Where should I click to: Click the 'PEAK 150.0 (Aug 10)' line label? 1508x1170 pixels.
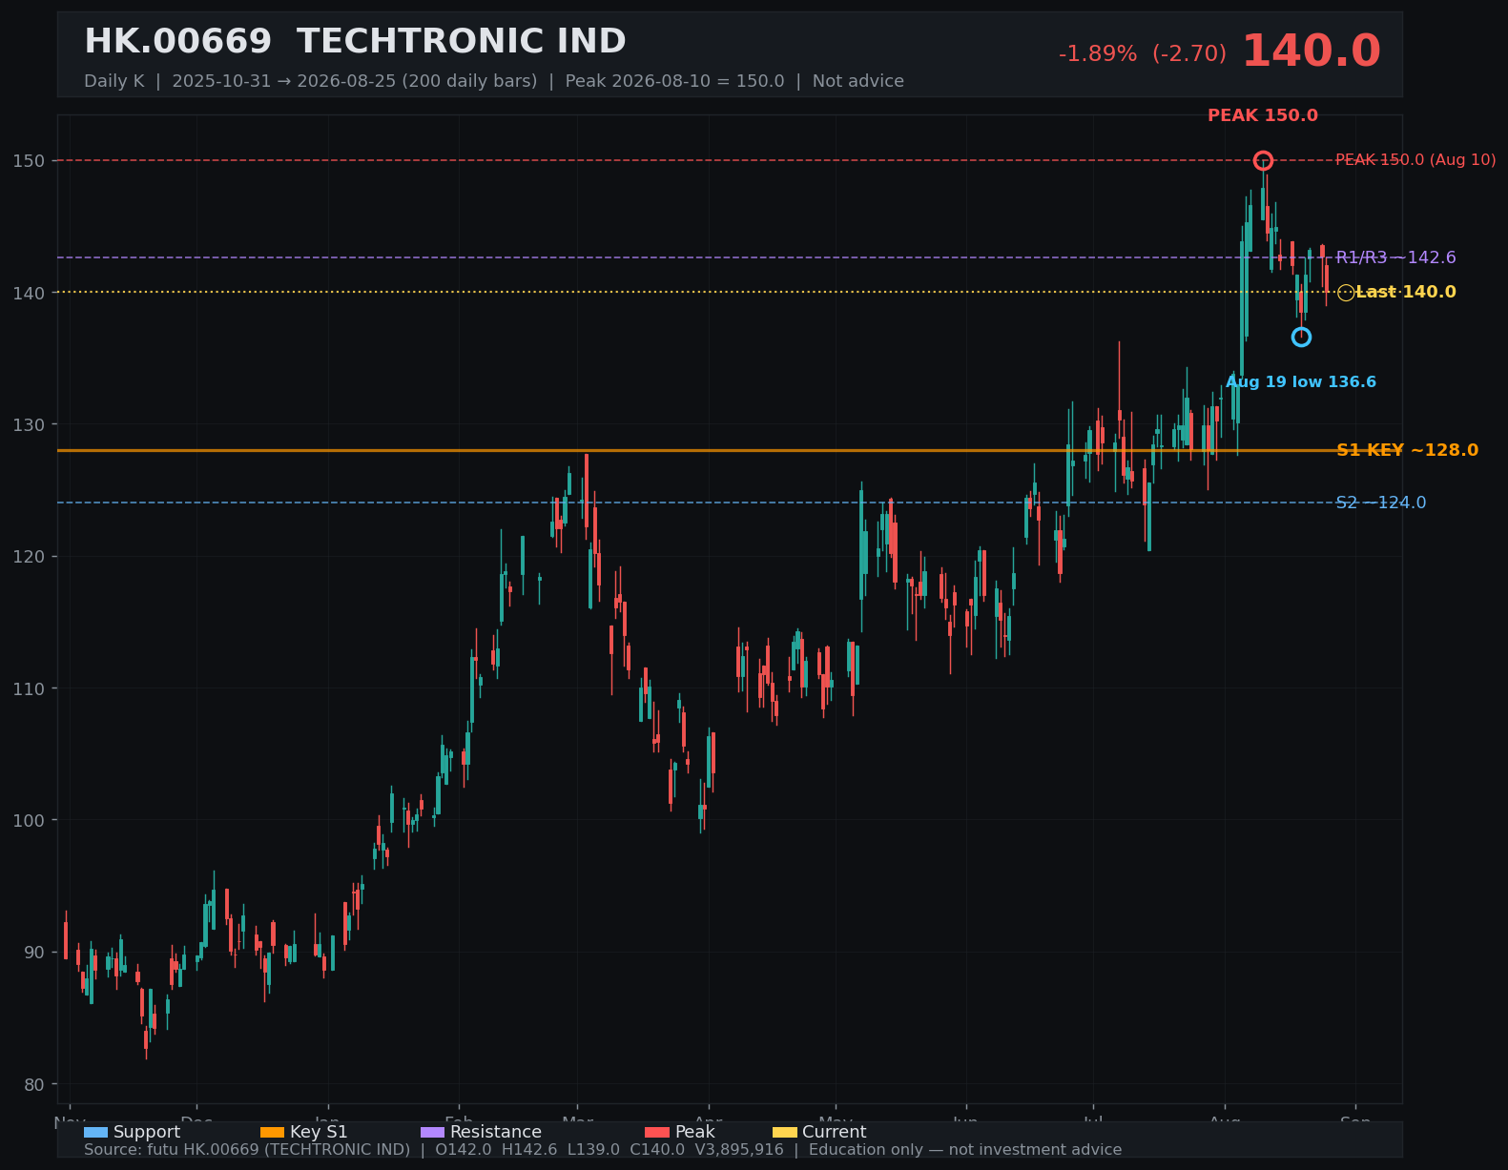coord(1415,160)
